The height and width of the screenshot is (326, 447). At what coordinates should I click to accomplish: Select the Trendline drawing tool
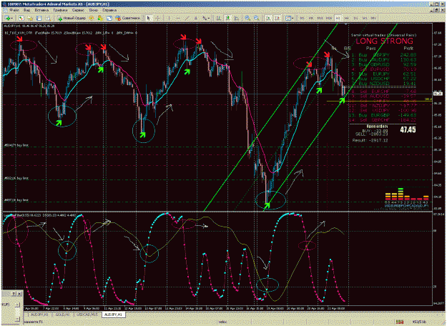click(187, 18)
